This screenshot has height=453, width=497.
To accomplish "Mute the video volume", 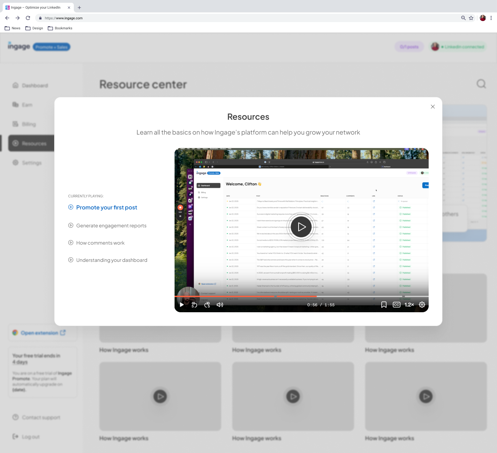I will click(220, 305).
